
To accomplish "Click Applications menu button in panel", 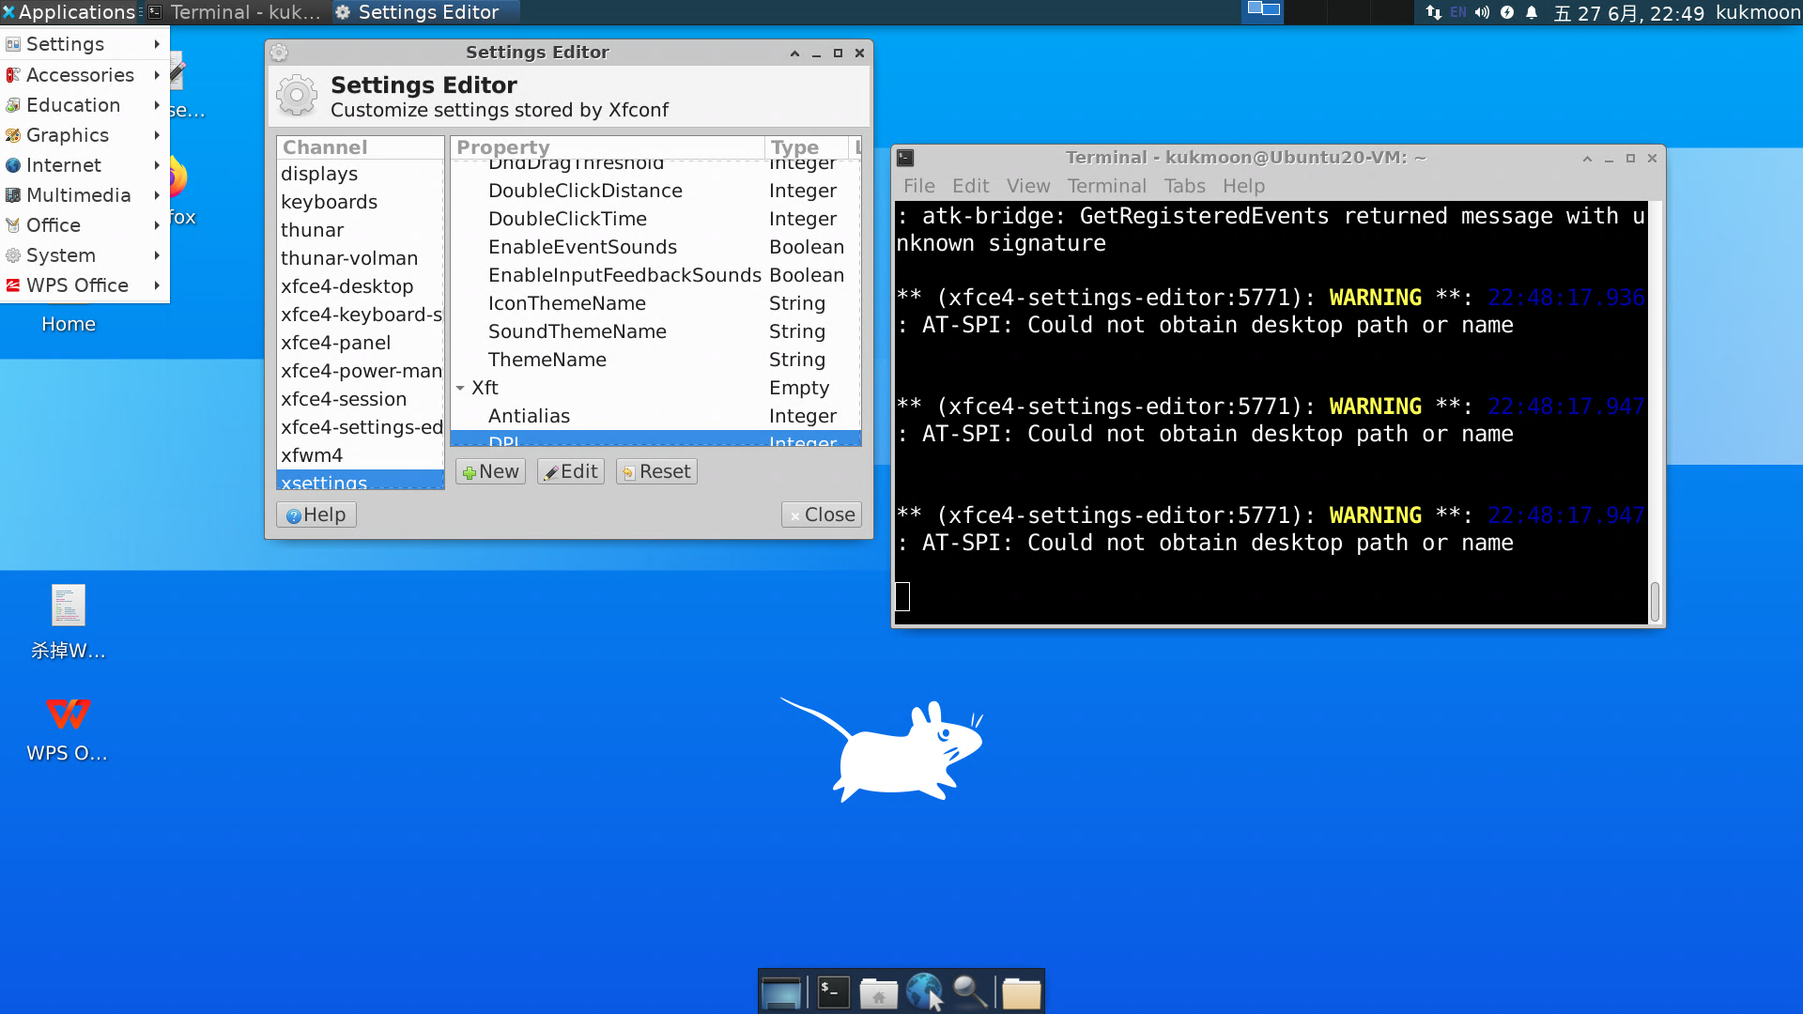I will 69,12.
